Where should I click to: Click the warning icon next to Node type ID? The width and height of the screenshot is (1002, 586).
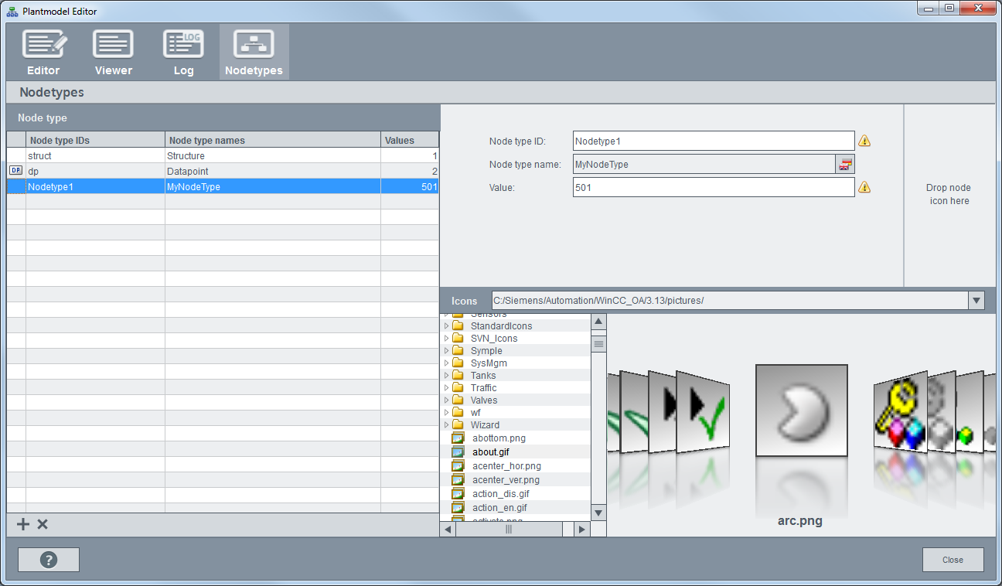(x=864, y=141)
